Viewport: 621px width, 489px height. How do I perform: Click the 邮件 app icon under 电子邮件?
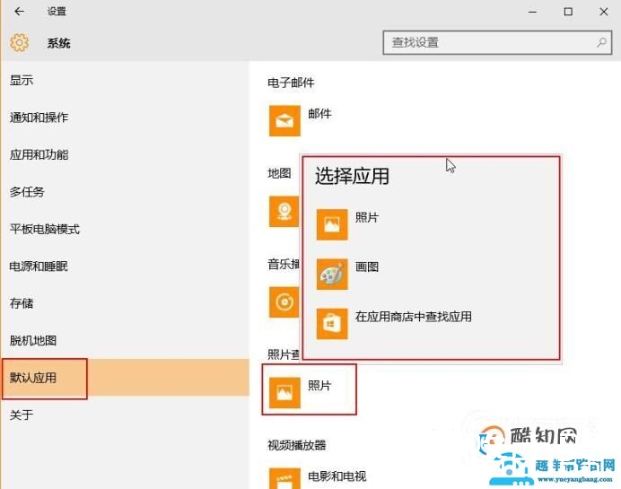(284, 120)
